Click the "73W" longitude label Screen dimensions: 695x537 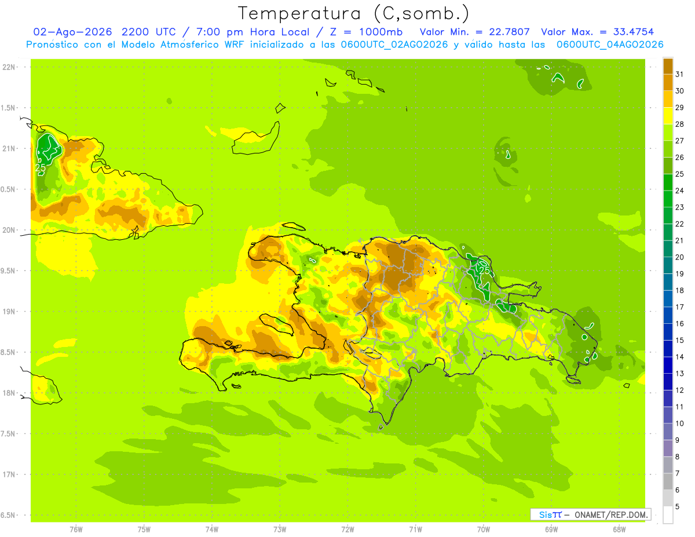pyautogui.click(x=280, y=529)
